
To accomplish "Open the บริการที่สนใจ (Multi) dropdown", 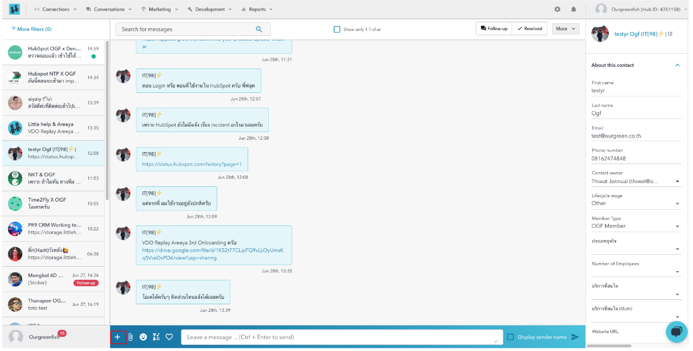I will point(636,317).
